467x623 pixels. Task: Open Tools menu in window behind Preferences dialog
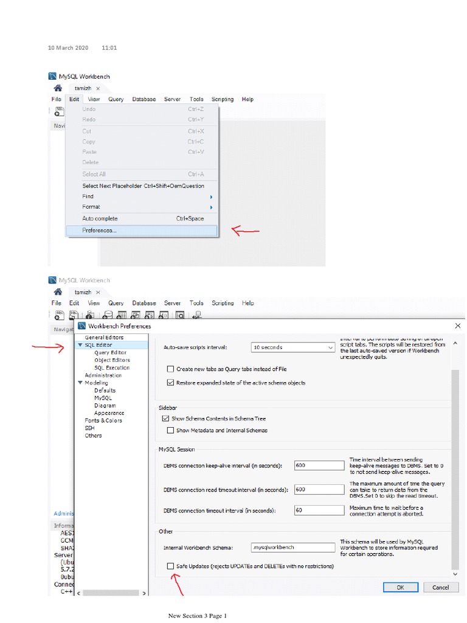[196, 303]
